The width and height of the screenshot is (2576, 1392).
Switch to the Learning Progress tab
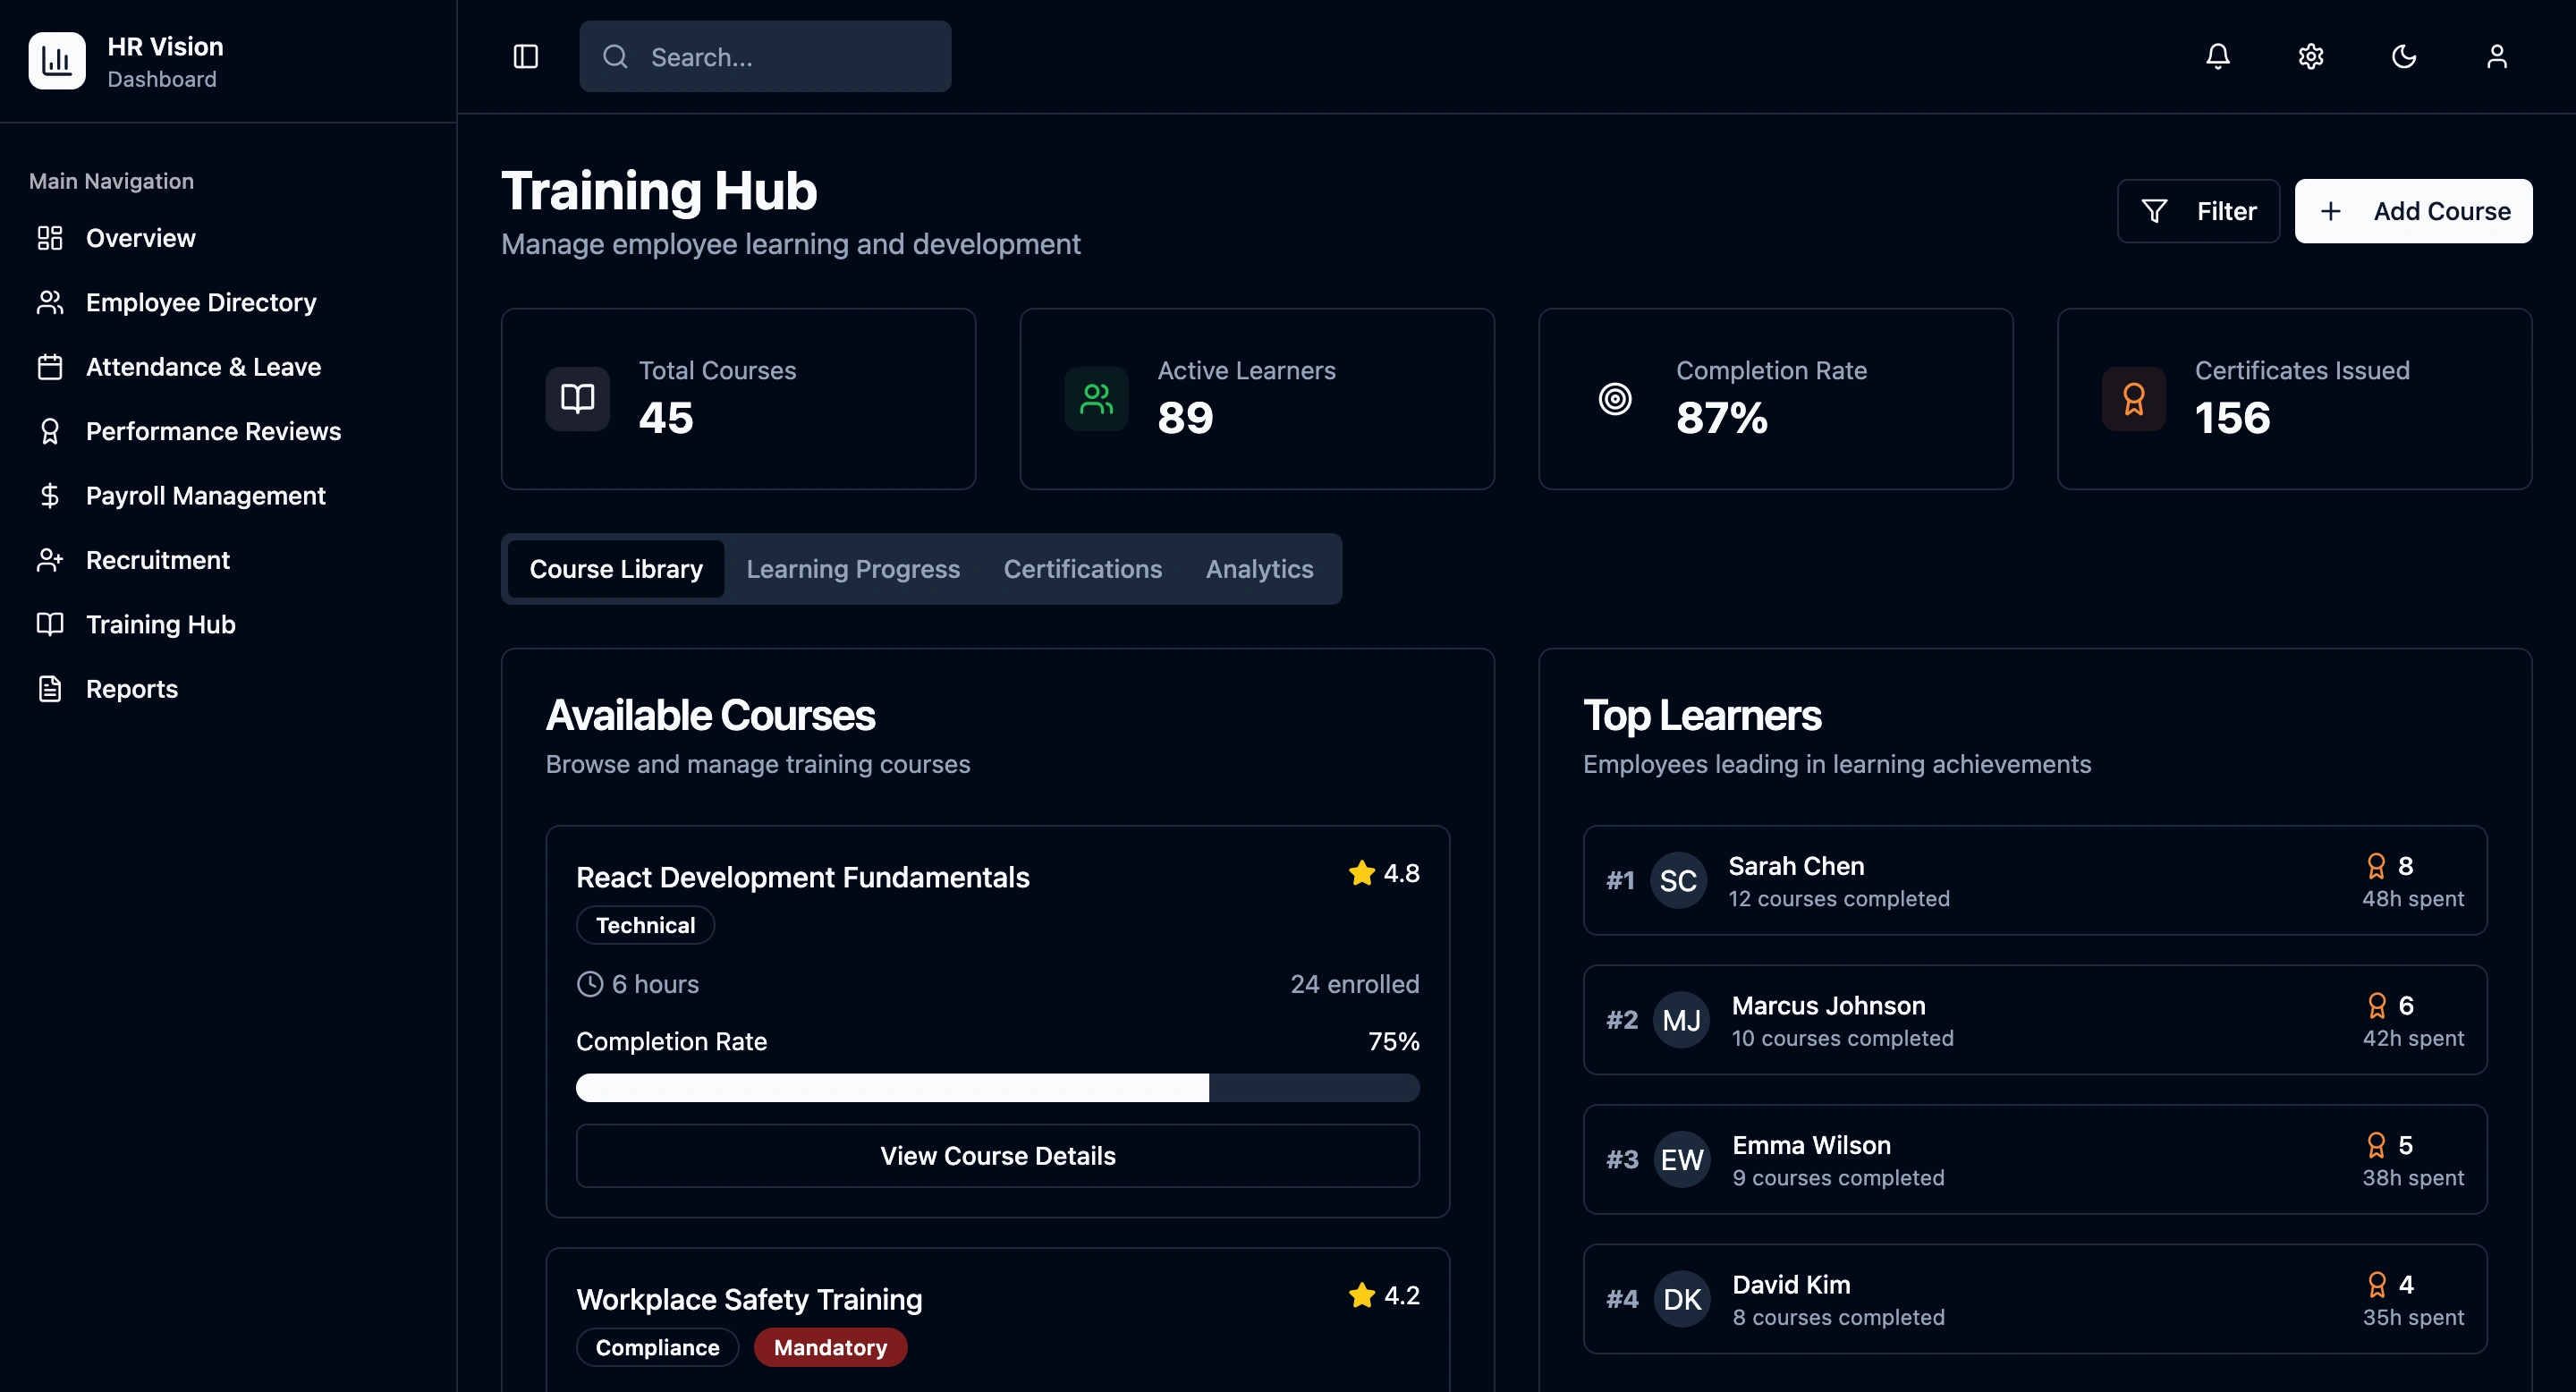pyautogui.click(x=852, y=569)
